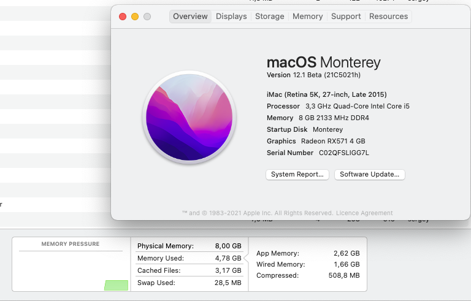Click the System Report... button
This screenshot has height=301, width=471.
[297, 175]
